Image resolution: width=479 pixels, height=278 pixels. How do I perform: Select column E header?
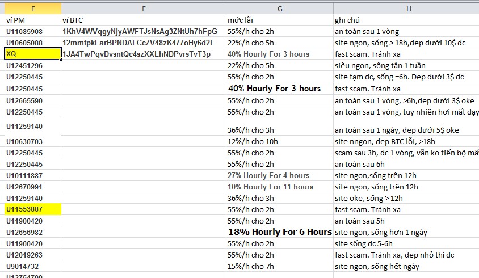pyautogui.click(x=32, y=8)
